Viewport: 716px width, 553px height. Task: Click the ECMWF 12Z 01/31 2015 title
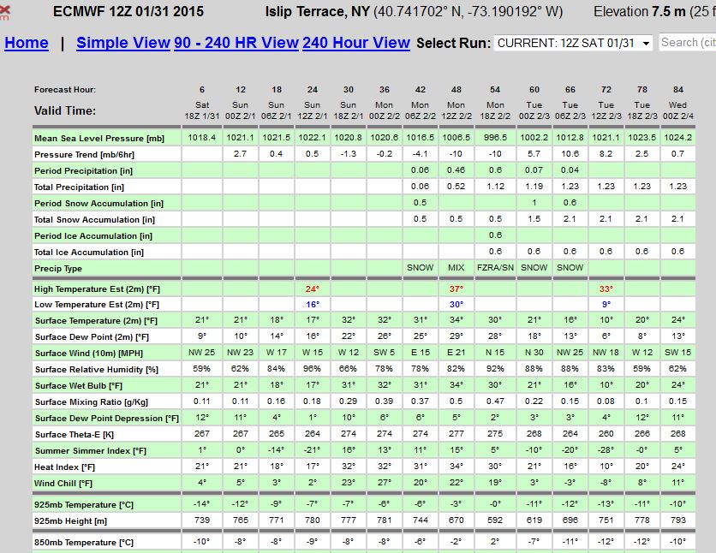[x=128, y=11]
